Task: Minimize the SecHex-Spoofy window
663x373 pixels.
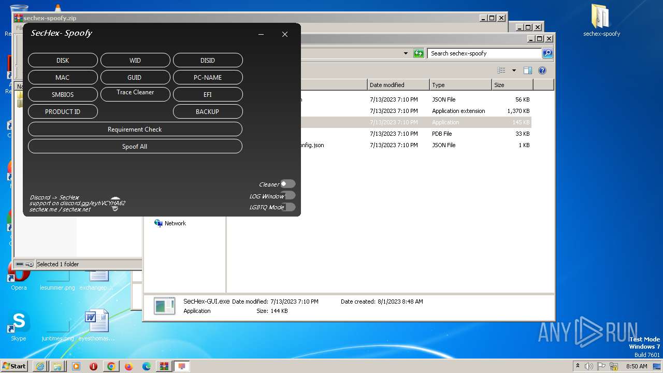Action: 261,34
